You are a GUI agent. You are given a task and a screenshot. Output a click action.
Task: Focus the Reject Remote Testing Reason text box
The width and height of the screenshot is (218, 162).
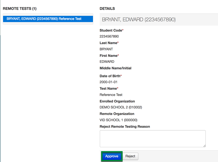pyautogui.click(x=152, y=139)
